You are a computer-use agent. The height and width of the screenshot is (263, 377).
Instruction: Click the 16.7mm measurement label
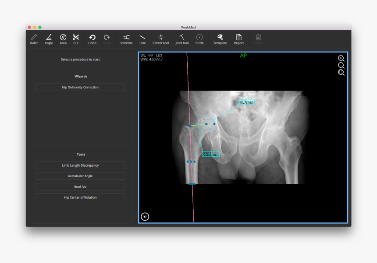click(246, 102)
